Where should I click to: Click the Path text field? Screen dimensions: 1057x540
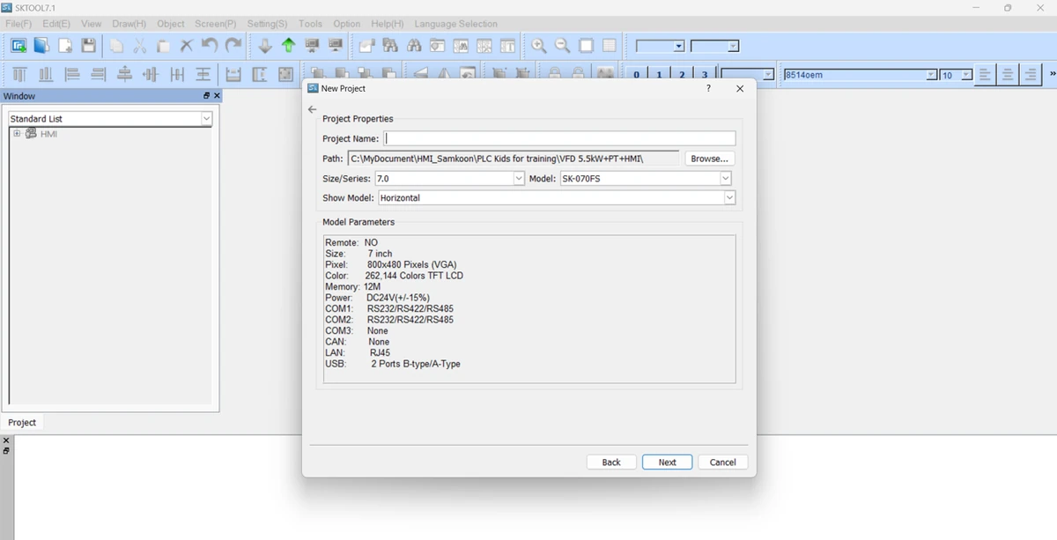[514, 159]
